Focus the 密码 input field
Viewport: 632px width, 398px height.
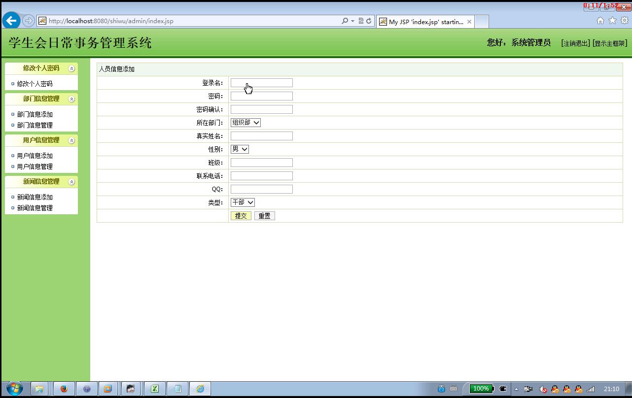tap(261, 96)
